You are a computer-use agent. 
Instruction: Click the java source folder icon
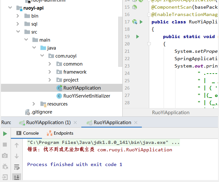click(43, 48)
